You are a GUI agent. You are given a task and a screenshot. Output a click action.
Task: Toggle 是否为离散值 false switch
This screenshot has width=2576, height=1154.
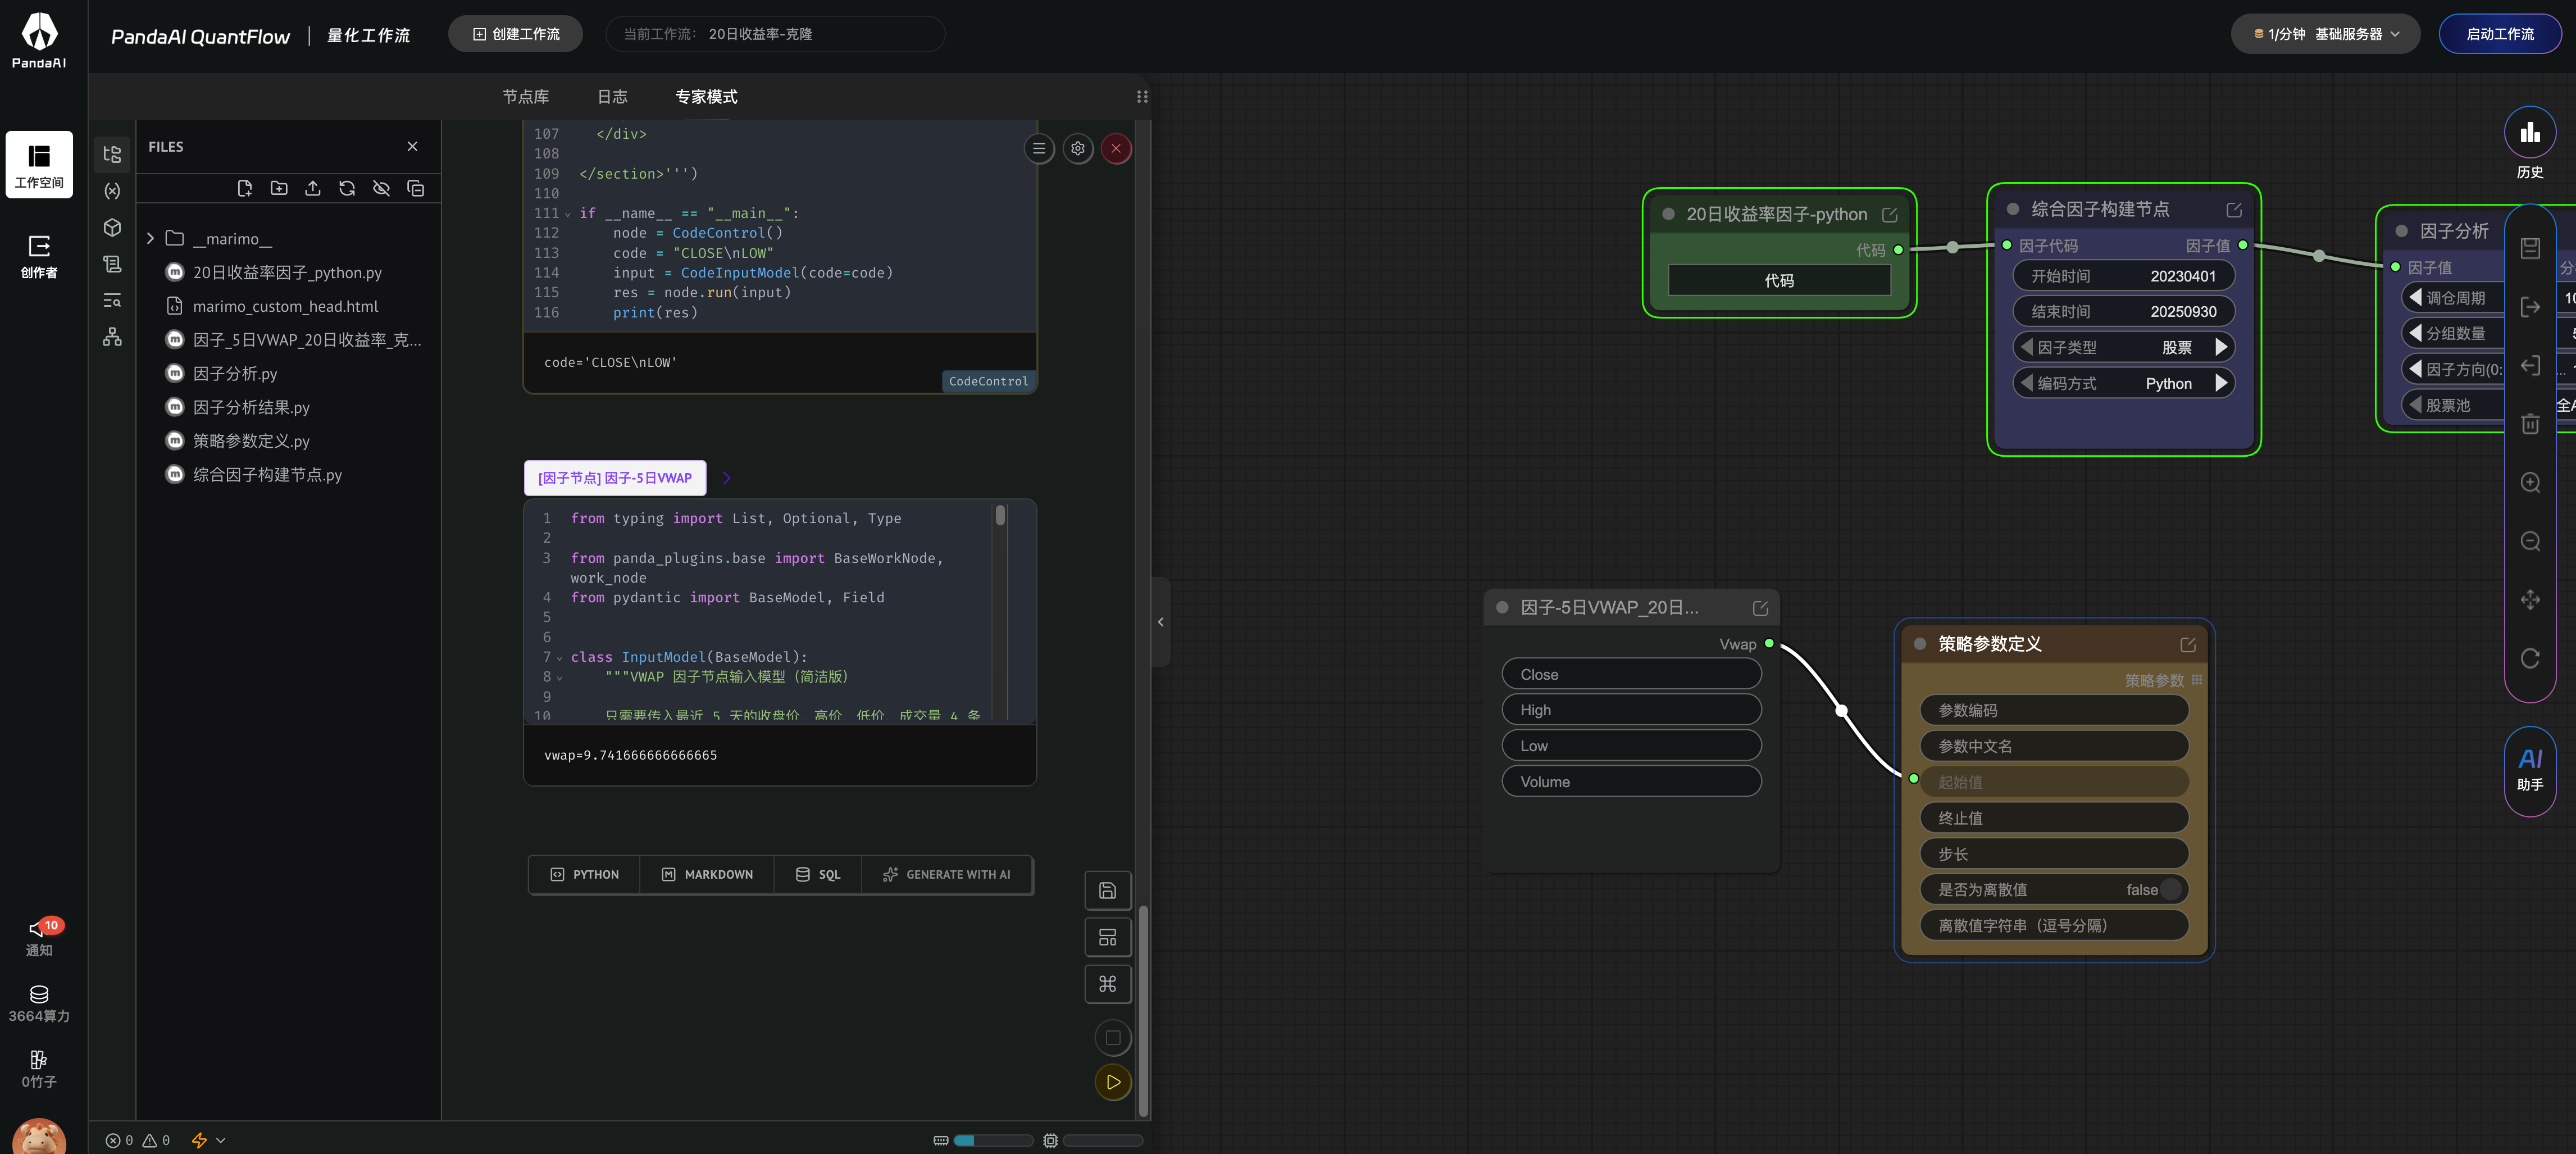tap(2169, 890)
